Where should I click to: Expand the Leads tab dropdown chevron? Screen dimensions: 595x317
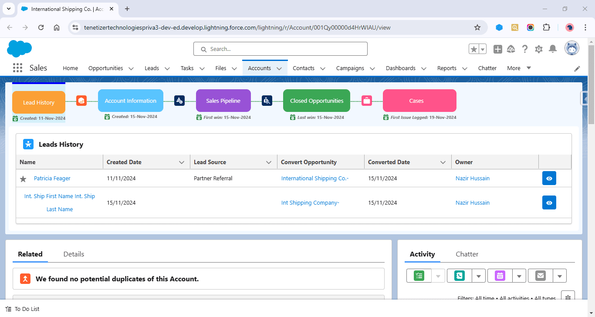coord(167,68)
